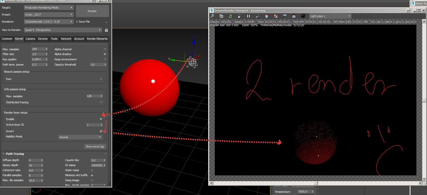Enable the Raw beauty pass checkbox
The width and height of the screenshot is (427, 195).
point(101,79)
